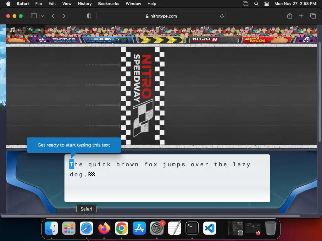Viewport: 322px width, 241px height.
Task: Open the File menu
Action: [38, 3]
